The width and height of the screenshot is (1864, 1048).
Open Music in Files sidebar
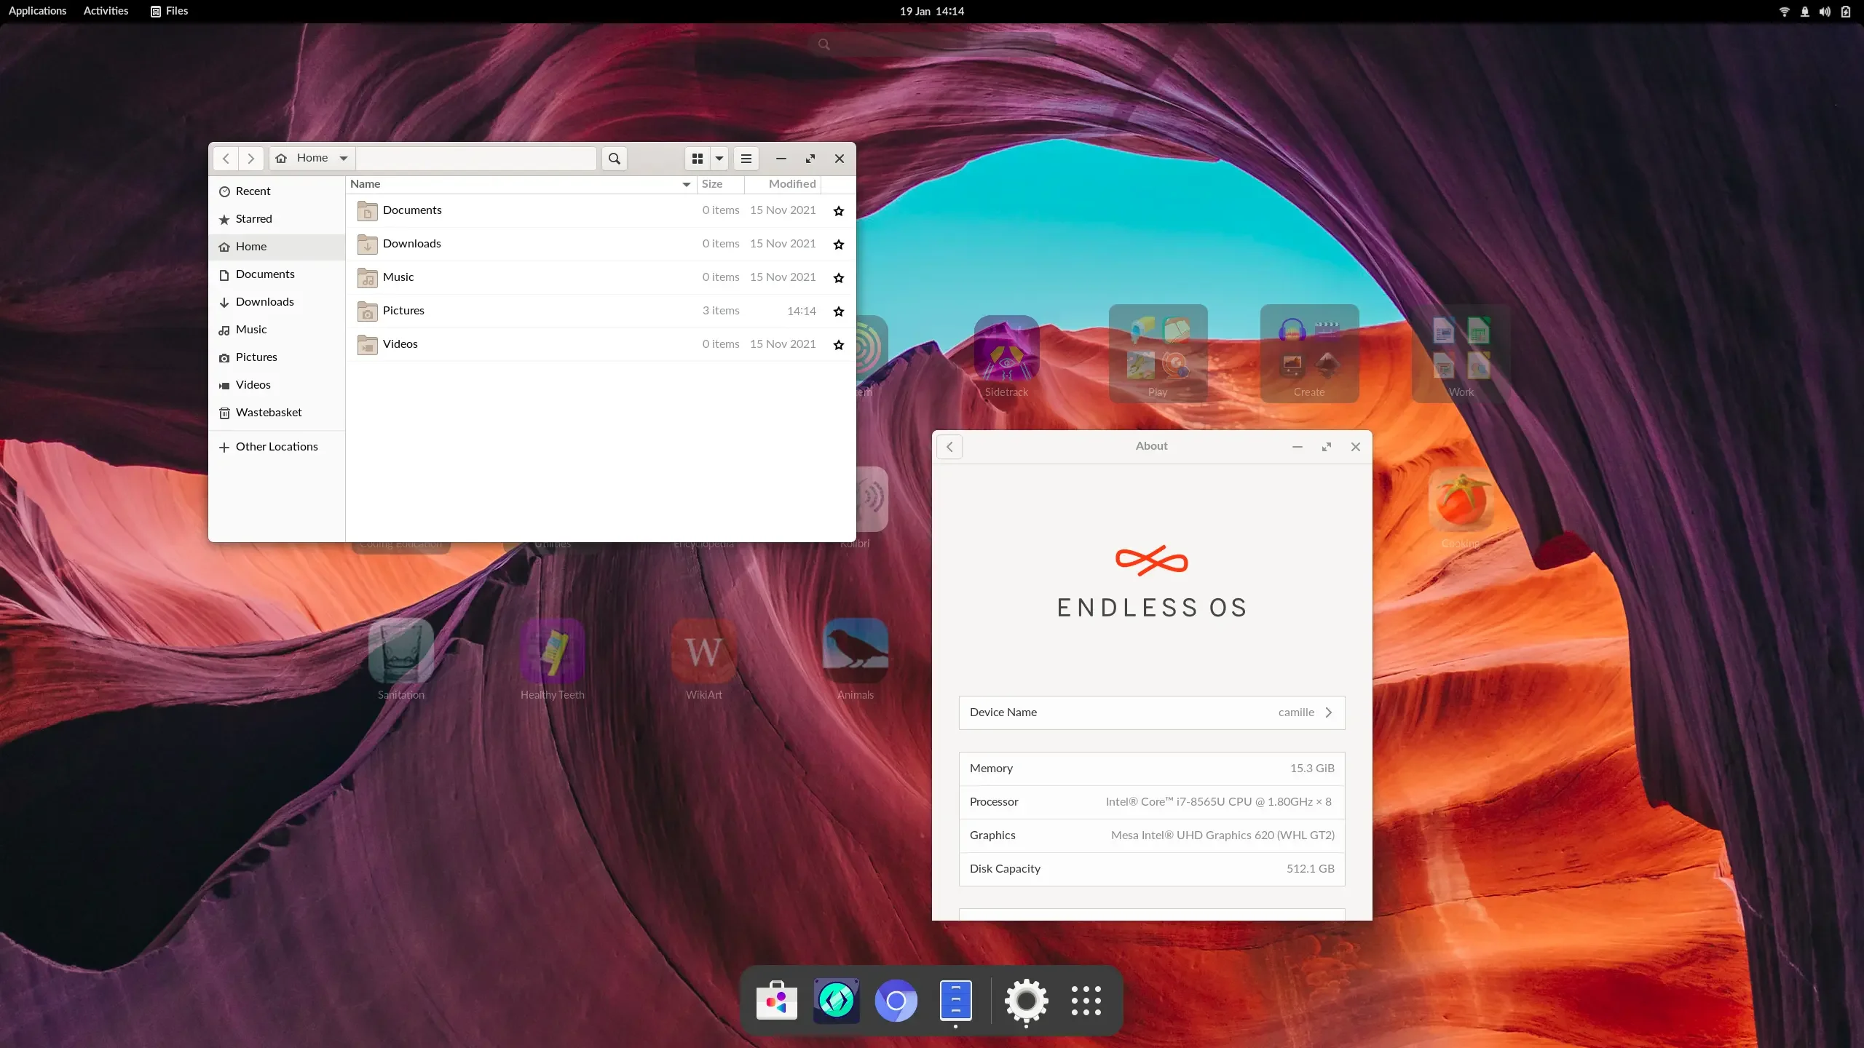[277, 330]
